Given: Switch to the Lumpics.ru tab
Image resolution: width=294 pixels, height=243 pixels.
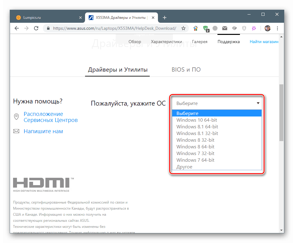Looking at the screenshot, I should [47, 18].
